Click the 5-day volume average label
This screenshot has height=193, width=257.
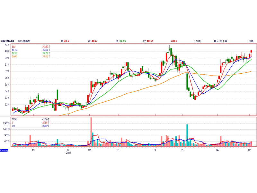(x=13, y=122)
